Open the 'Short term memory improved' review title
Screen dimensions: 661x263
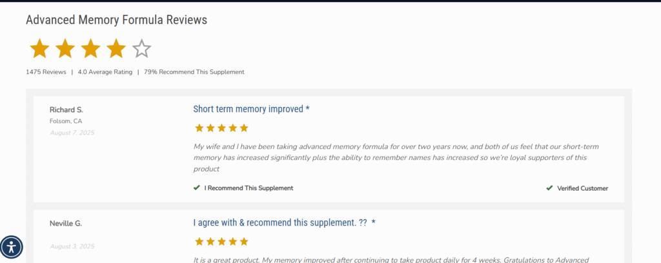(x=252, y=109)
